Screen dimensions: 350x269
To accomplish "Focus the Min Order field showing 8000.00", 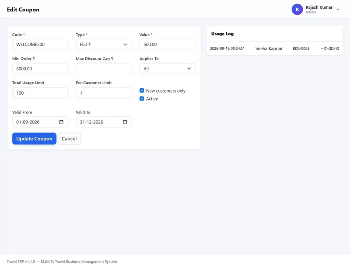I will 40,69.
